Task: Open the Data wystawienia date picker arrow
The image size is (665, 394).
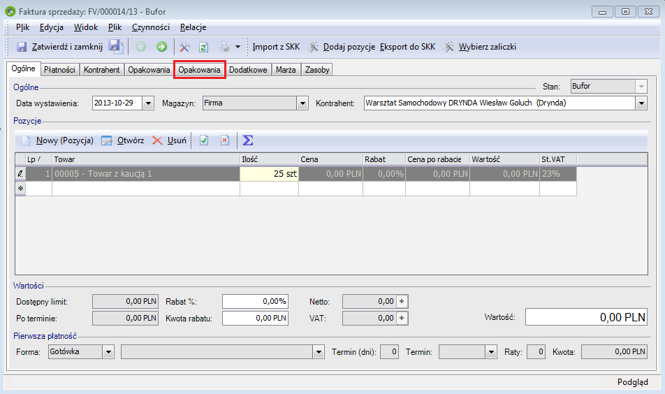Action: pos(148,103)
